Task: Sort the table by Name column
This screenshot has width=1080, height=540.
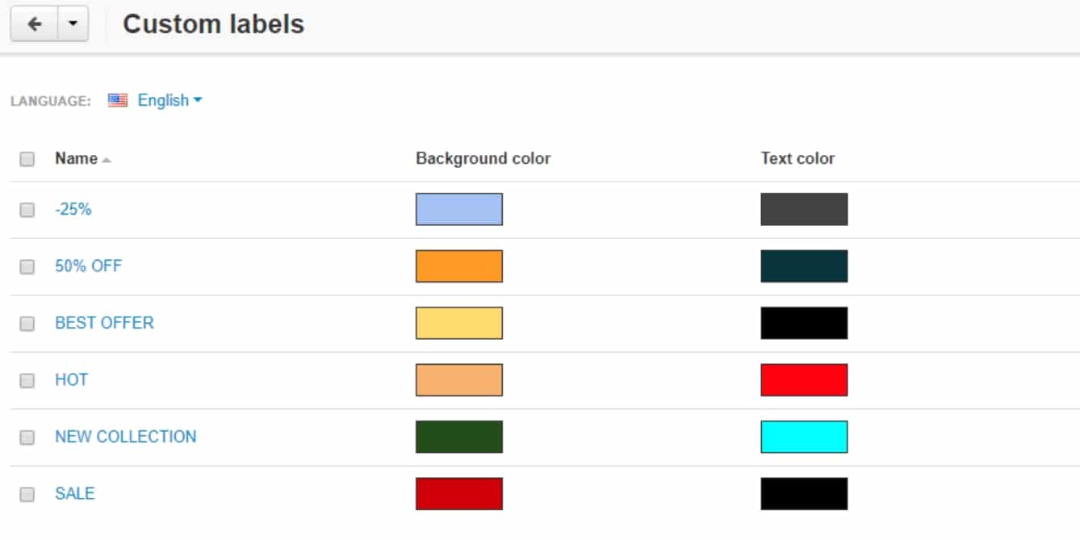Action: tap(82, 158)
